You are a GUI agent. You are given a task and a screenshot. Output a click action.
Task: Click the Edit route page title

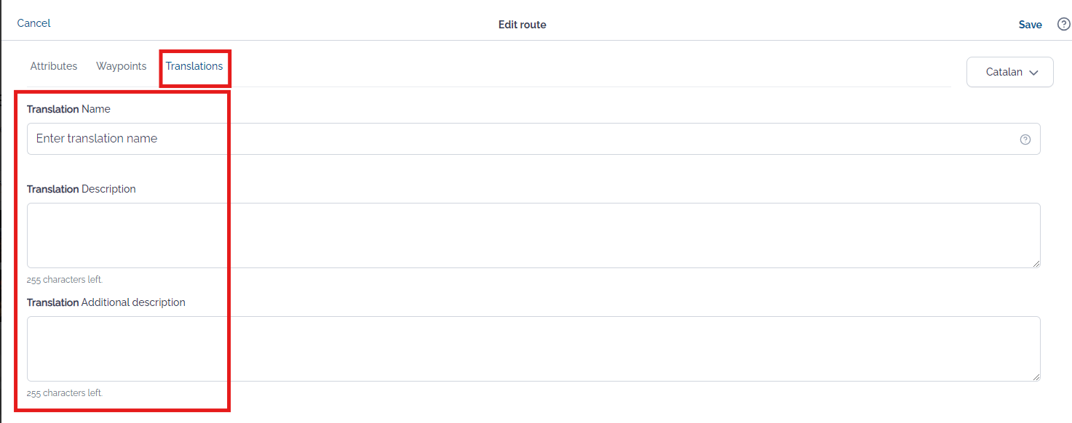(523, 25)
